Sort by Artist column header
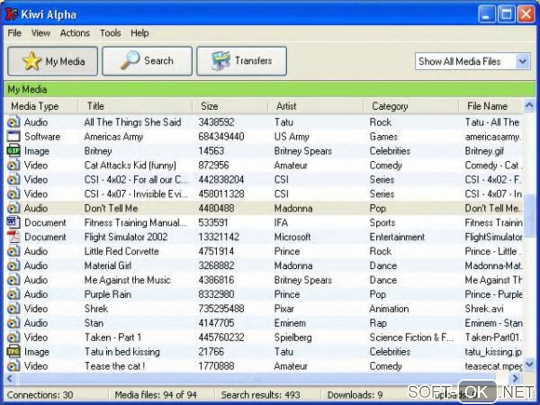Image resolution: width=540 pixels, height=405 pixels. [x=315, y=106]
